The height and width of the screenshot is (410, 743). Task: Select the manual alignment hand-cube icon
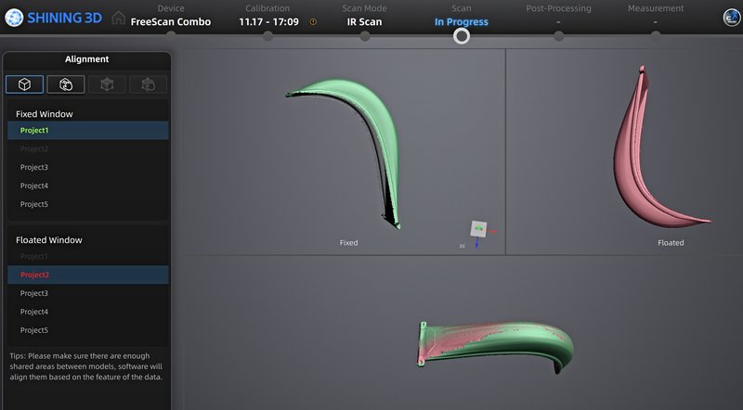[x=66, y=84]
